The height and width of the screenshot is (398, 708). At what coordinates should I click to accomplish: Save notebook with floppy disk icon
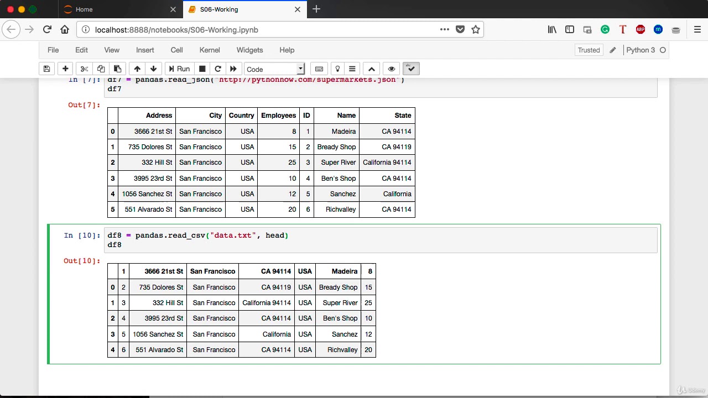[x=47, y=69]
